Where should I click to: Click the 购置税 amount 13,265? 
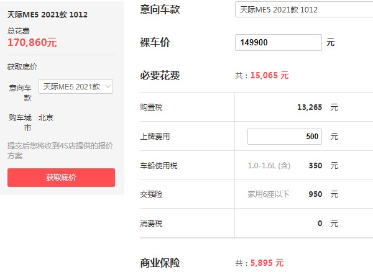pos(310,107)
